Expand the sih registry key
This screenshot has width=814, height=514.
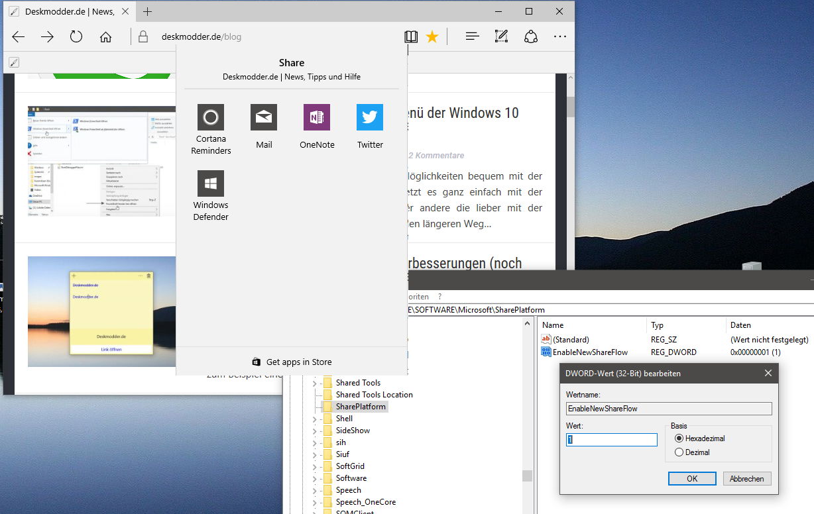click(x=314, y=442)
